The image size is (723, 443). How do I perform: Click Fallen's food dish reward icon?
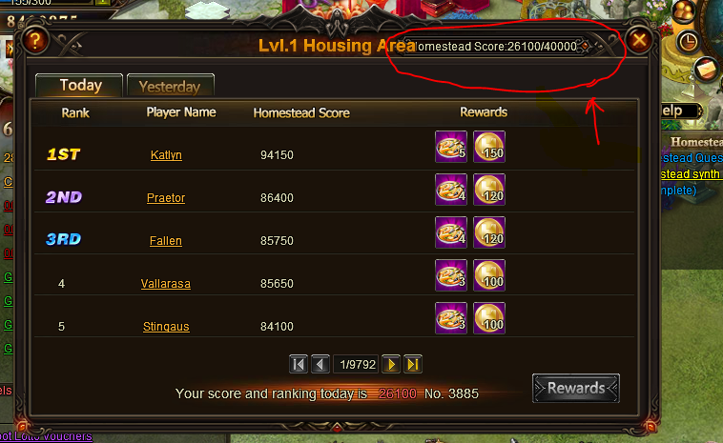pyautogui.click(x=451, y=232)
